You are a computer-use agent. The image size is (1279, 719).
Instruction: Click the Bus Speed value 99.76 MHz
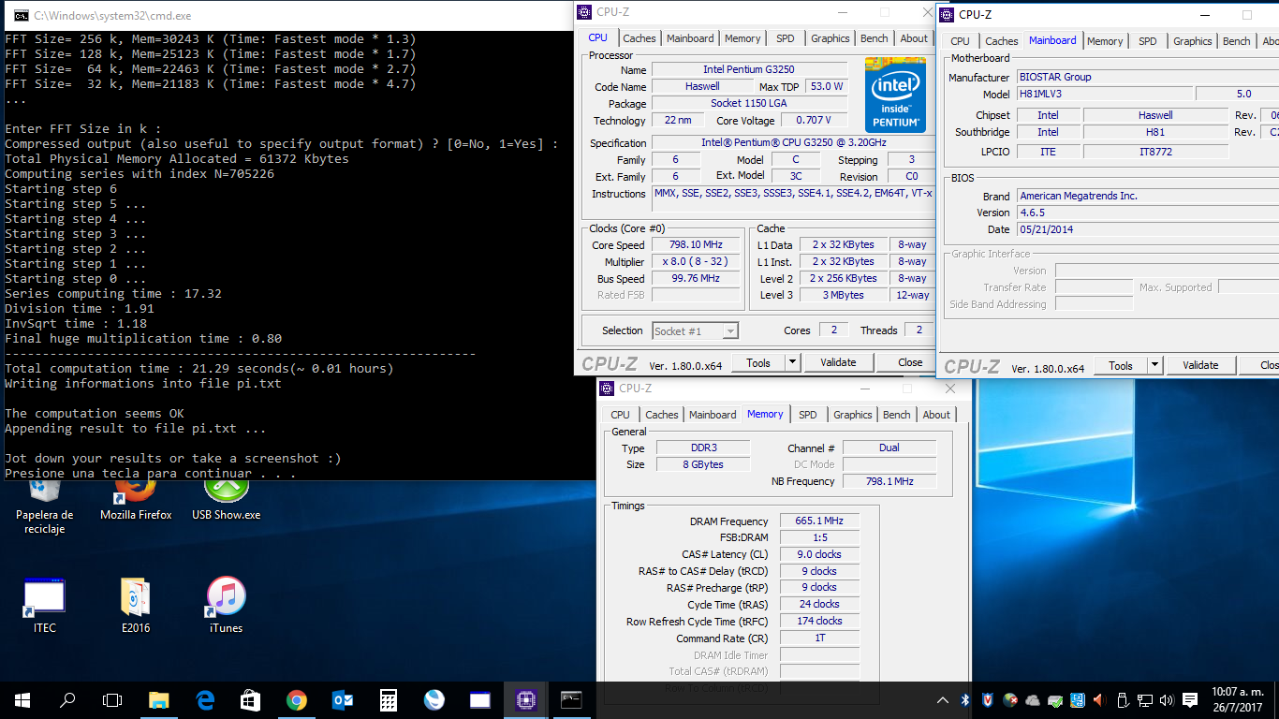[696, 279]
